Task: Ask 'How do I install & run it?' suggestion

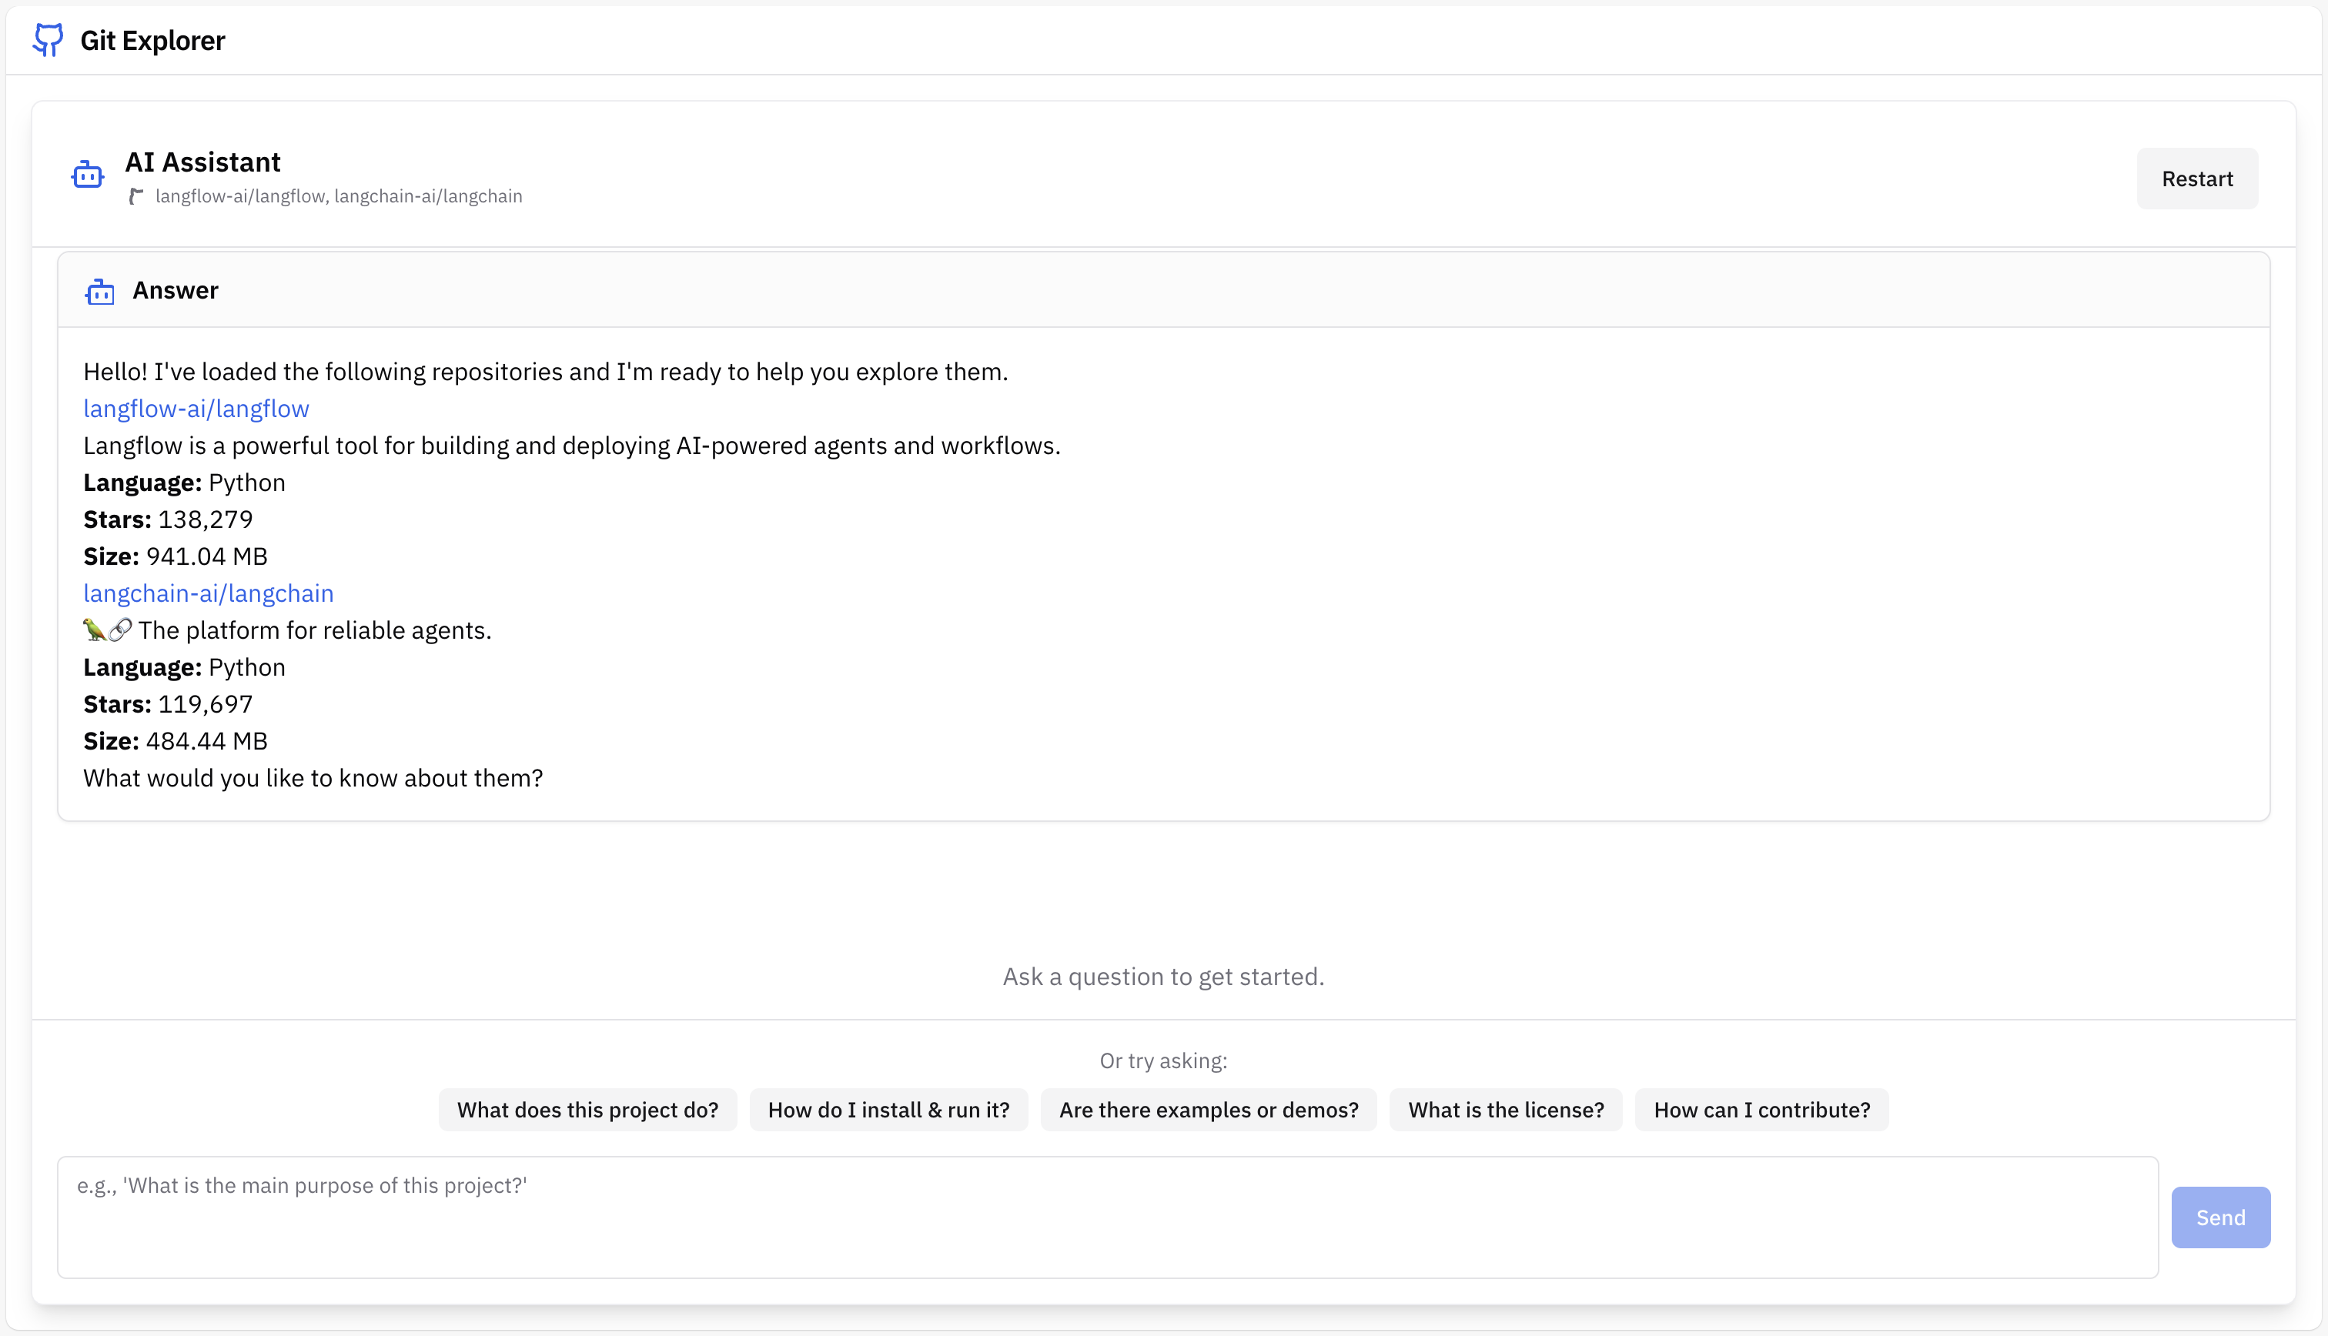Action: pyautogui.click(x=888, y=1110)
